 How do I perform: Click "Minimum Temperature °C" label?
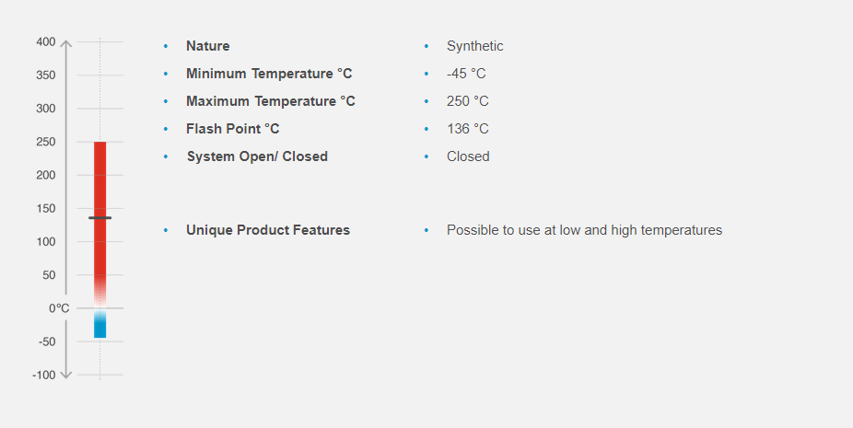click(x=269, y=74)
